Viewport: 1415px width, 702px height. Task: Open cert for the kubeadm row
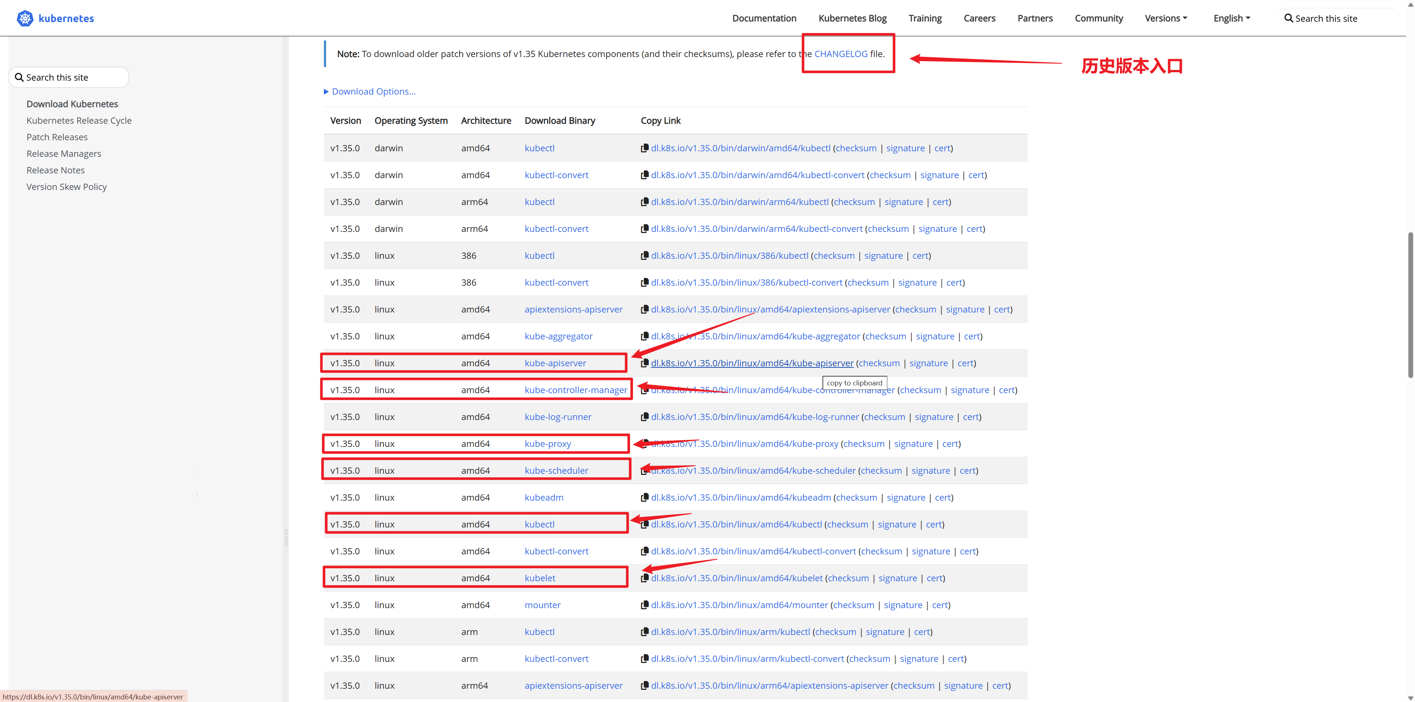(943, 498)
